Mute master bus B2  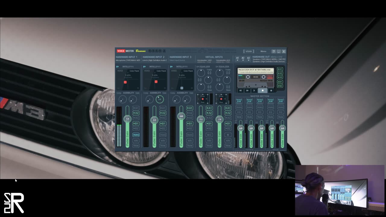[281, 117]
